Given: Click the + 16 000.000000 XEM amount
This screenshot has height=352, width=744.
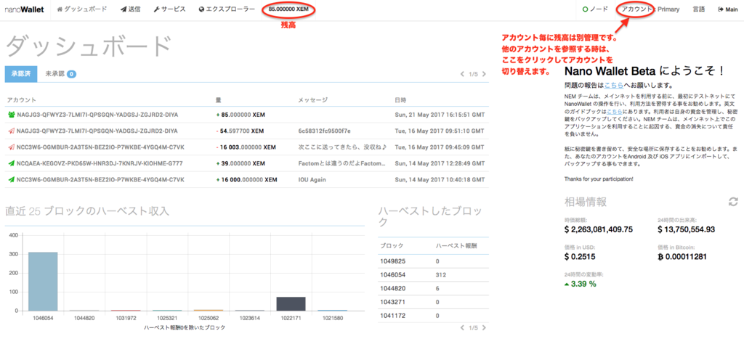Looking at the screenshot, I should click(x=246, y=179).
